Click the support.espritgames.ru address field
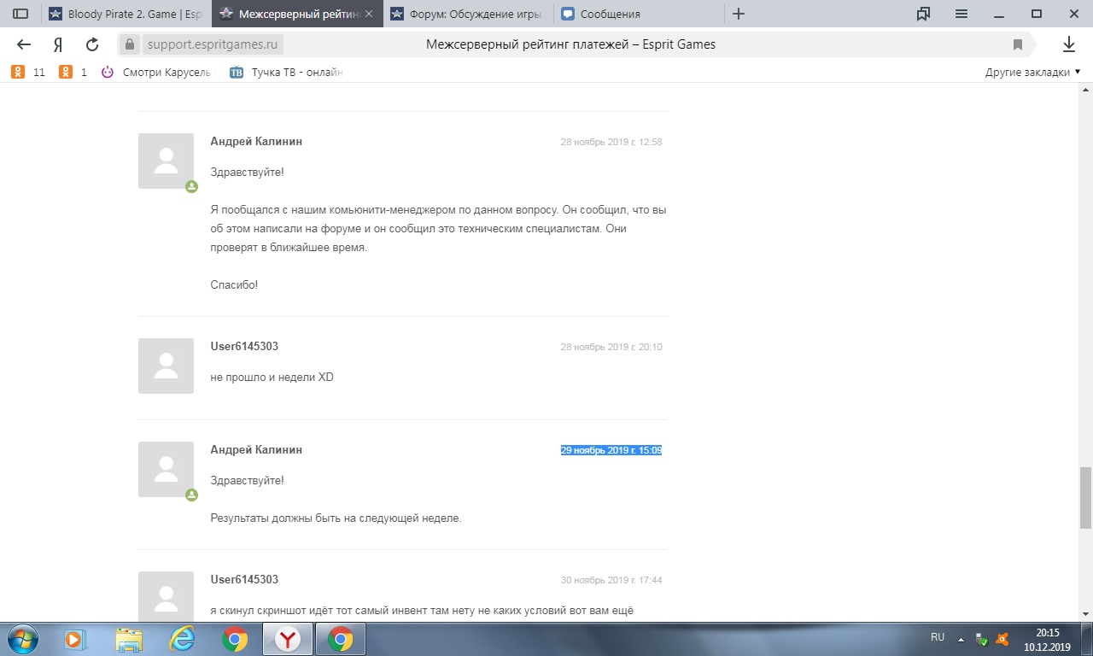 coord(213,44)
